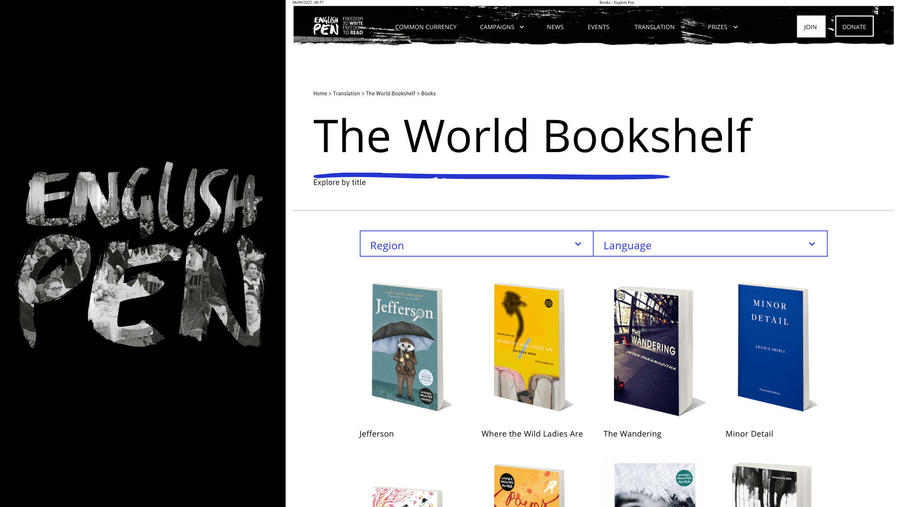Open the Prizes menu
Image resolution: width=902 pixels, height=507 pixels.
pos(717,27)
